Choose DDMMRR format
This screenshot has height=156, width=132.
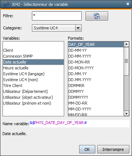click(96, 86)
